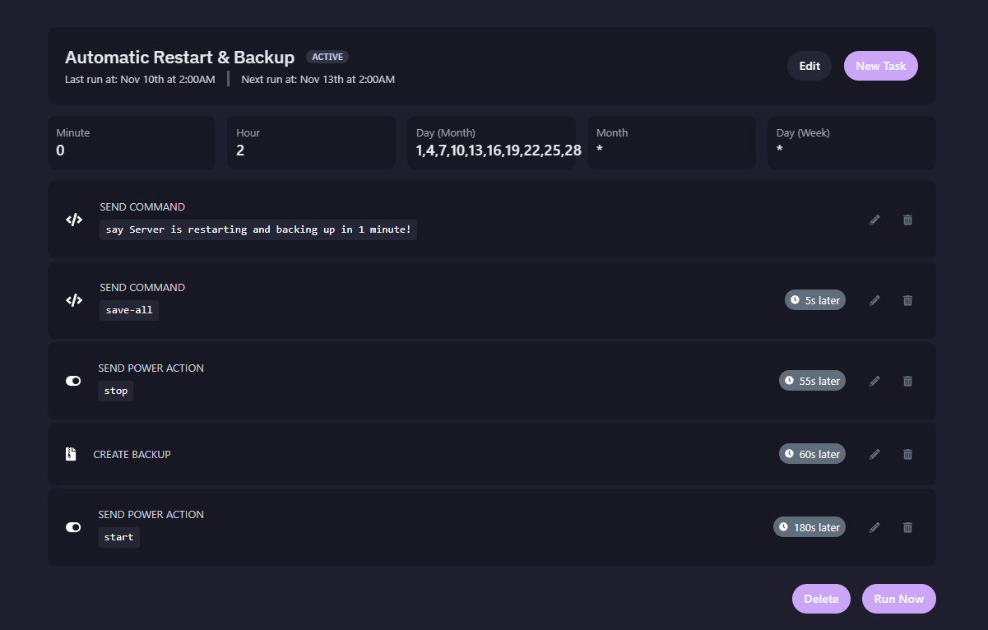Click the Day (Month) cron value box
988x630 pixels.
(491, 142)
